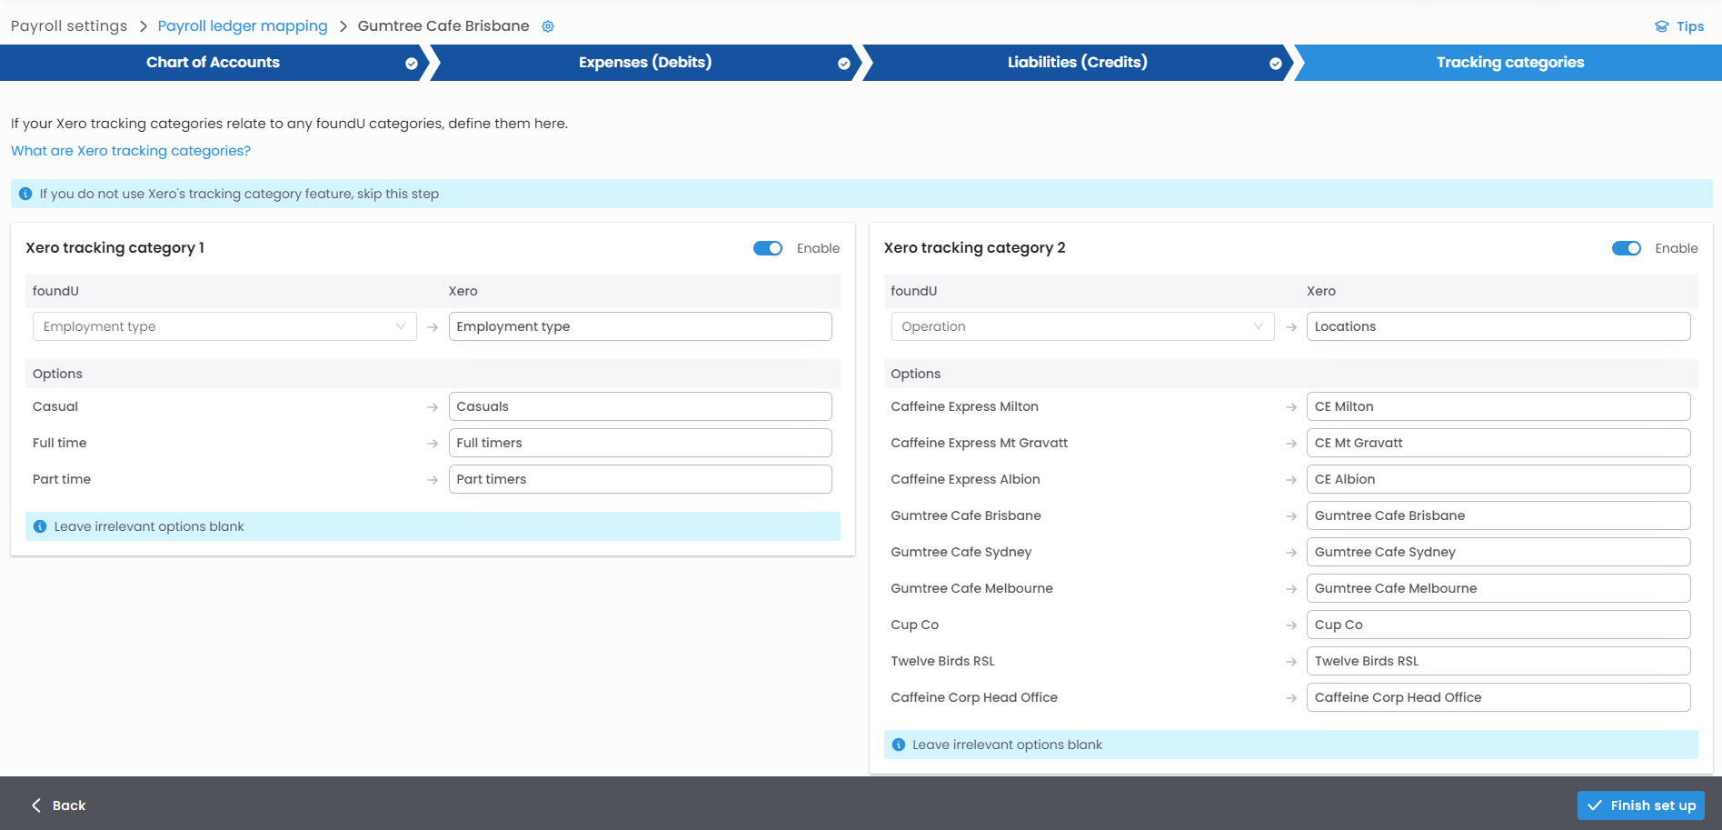This screenshot has height=830, width=1722.
Task: Click the Tips graduation cap icon
Action: [x=1661, y=26]
